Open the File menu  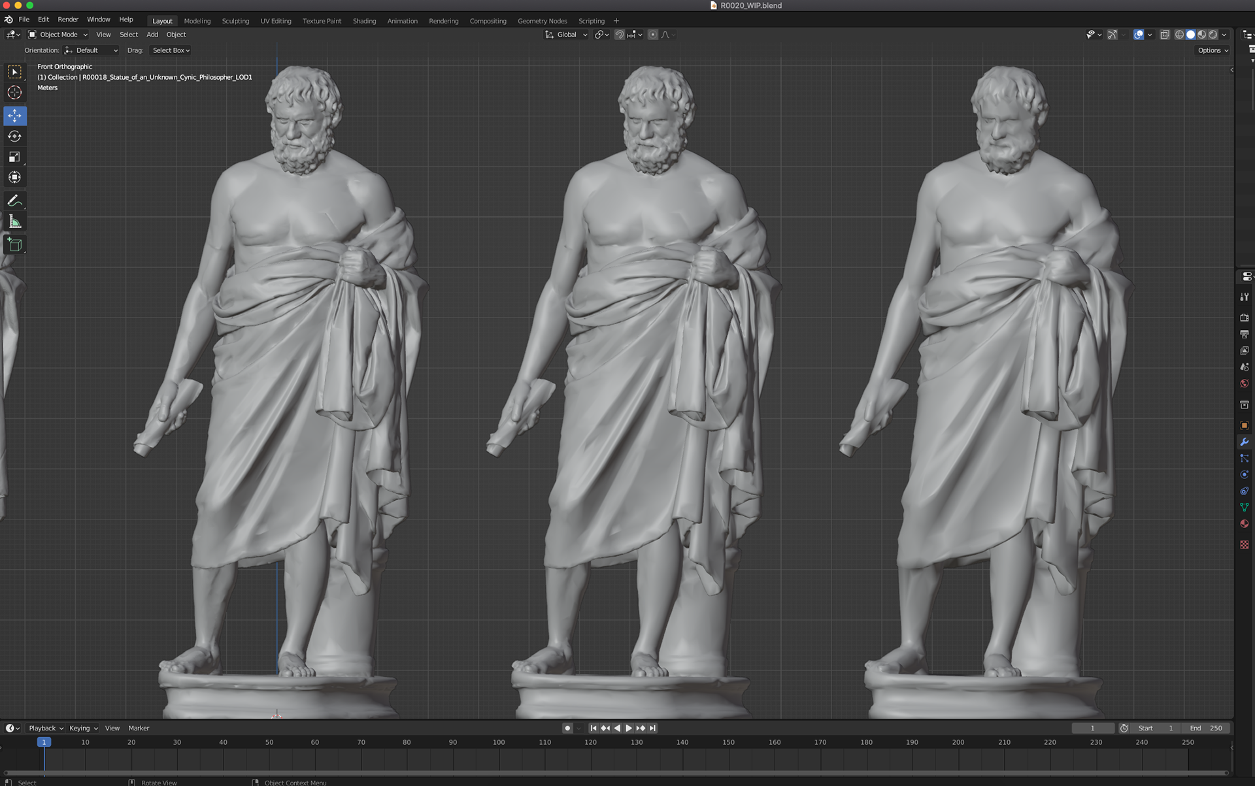(x=24, y=20)
